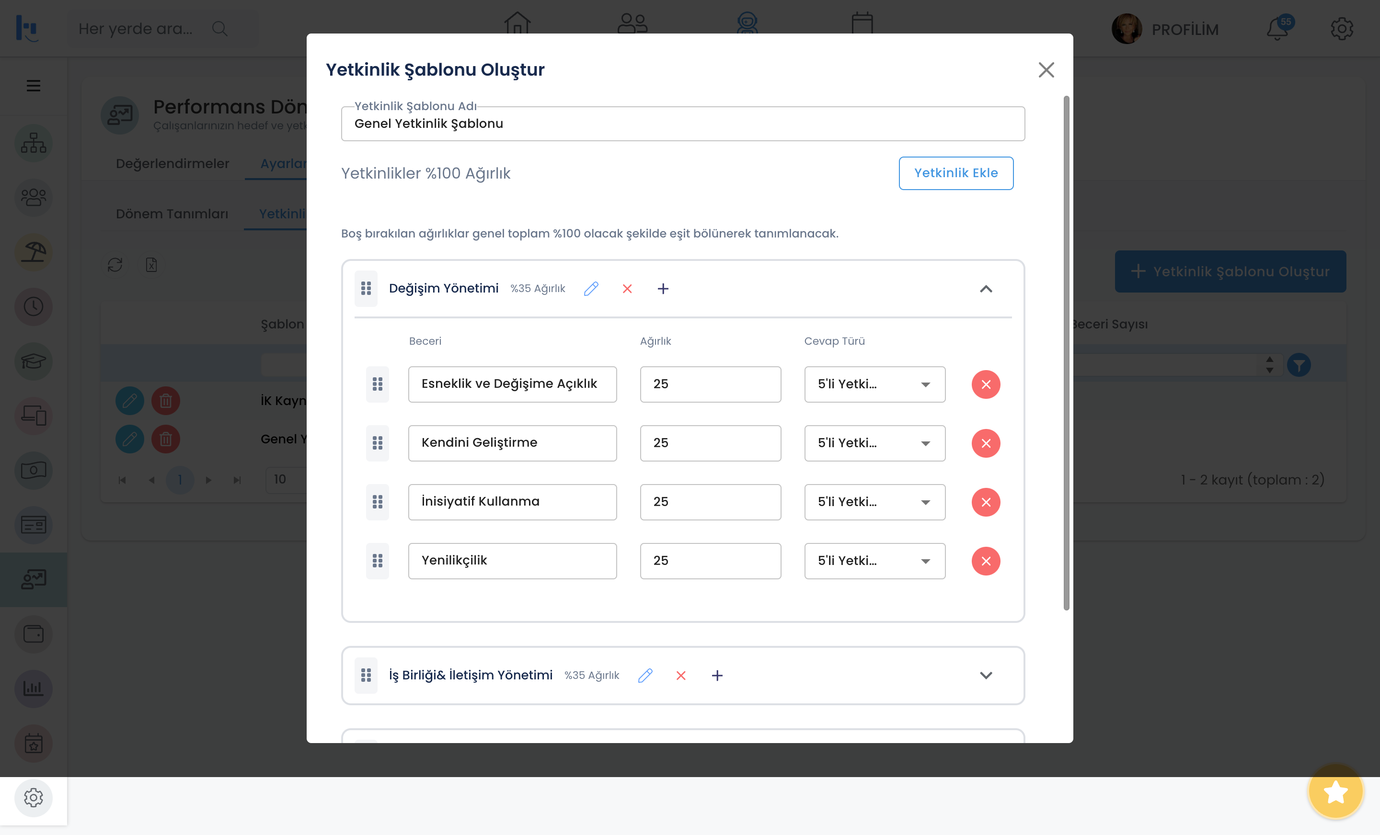Remove the İnisiyatif Kullanma skill row
Viewport: 1380px width, 835px height.
985,502
